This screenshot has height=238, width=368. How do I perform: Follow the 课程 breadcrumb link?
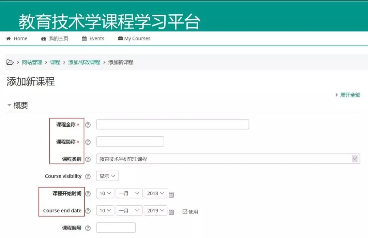click(x=55, y=62)
